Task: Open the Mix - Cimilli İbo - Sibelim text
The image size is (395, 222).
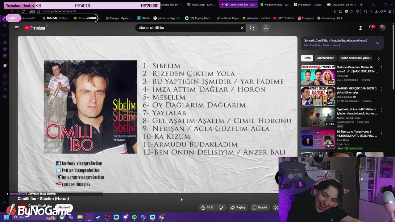Action: [322, 45]
